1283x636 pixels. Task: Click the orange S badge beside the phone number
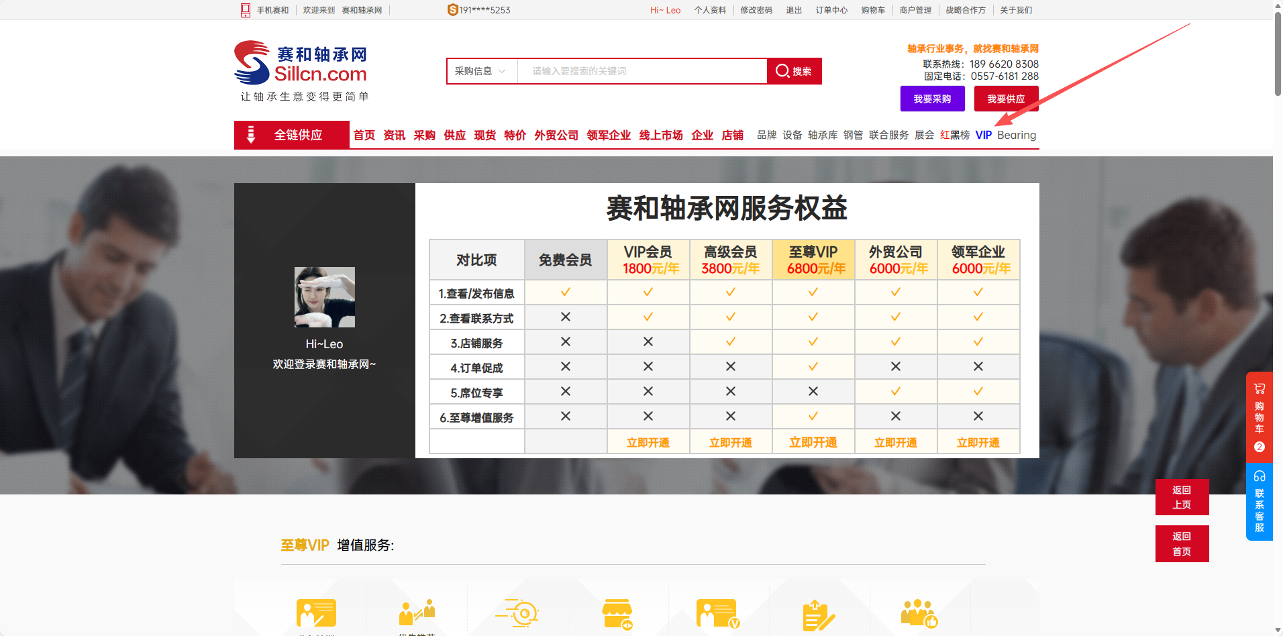[452, 10]
